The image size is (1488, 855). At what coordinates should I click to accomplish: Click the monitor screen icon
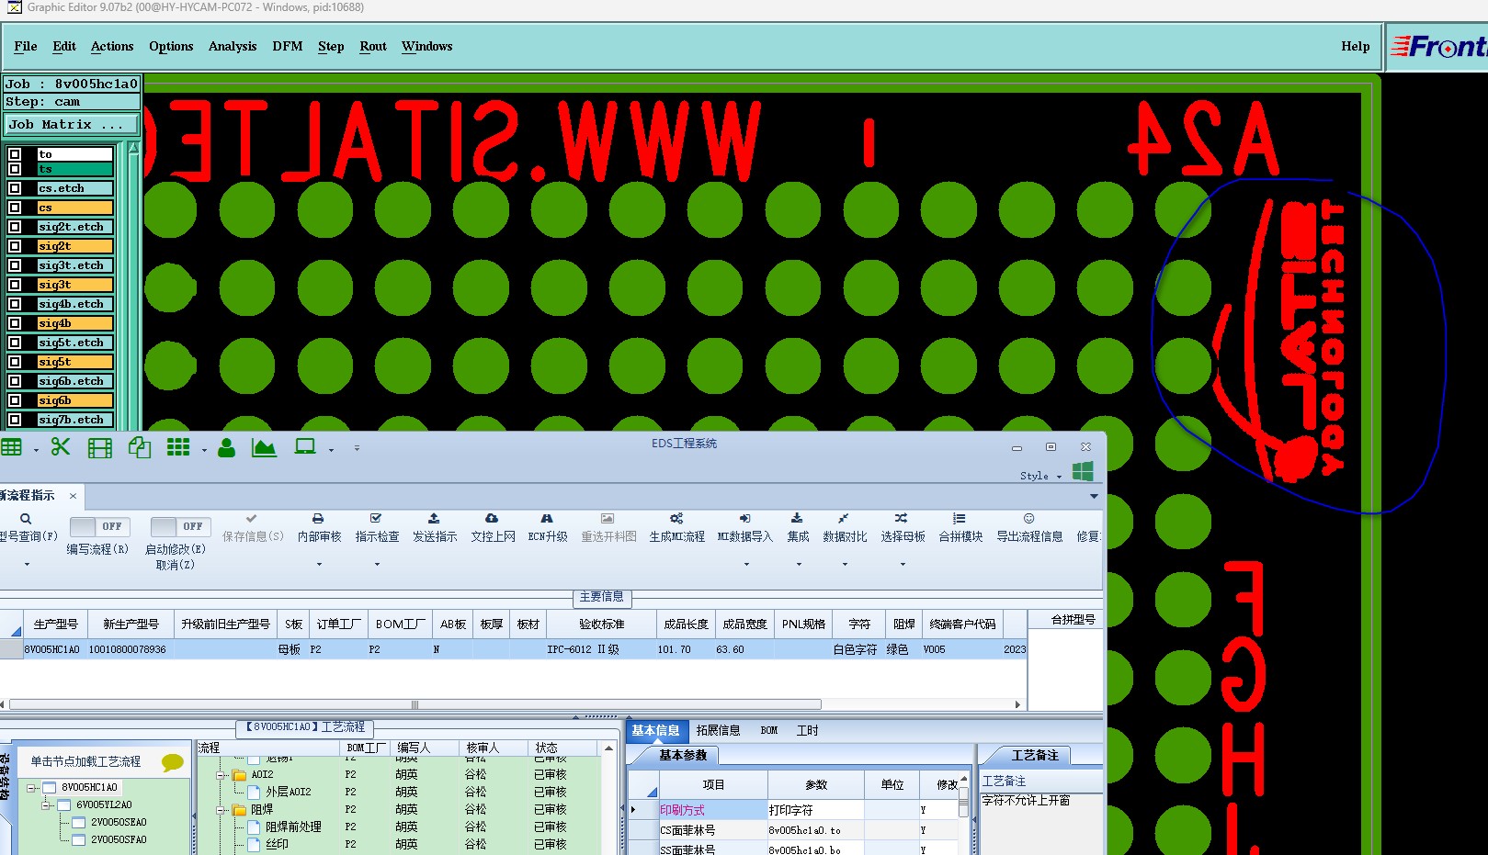[305, 447]
